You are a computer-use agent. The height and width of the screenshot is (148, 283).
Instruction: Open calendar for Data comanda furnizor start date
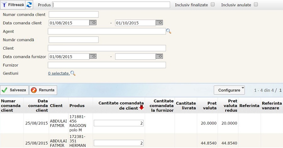pos(93,57)
